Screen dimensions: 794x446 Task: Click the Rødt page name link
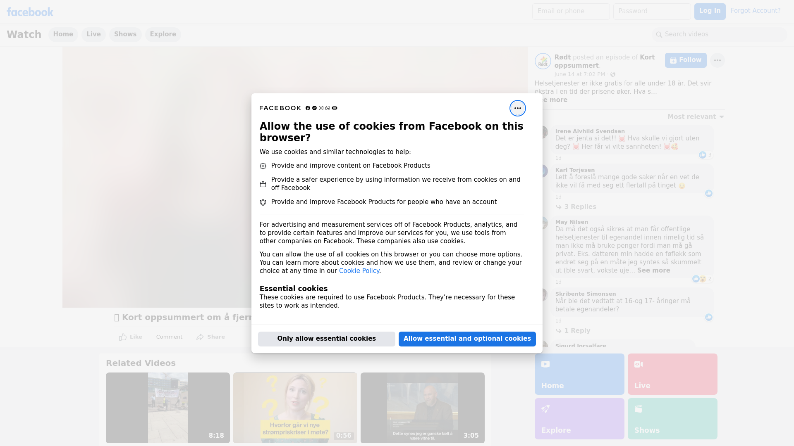[562, 57]
